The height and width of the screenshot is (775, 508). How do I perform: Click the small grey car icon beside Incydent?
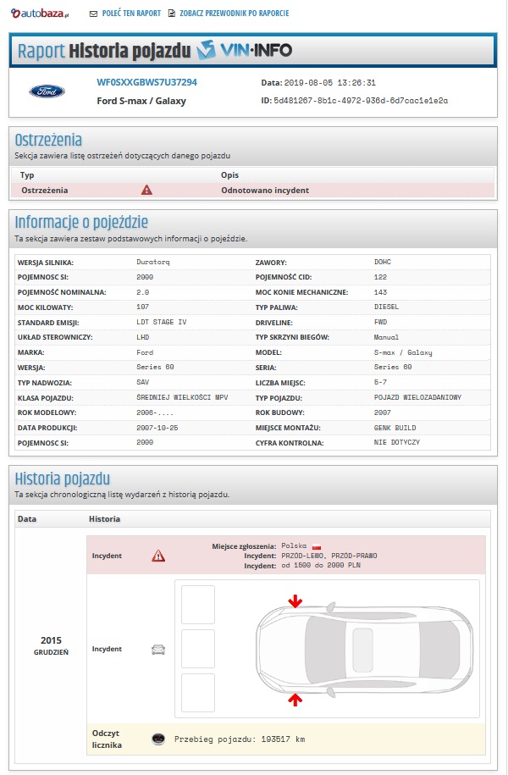coord(158,650)
